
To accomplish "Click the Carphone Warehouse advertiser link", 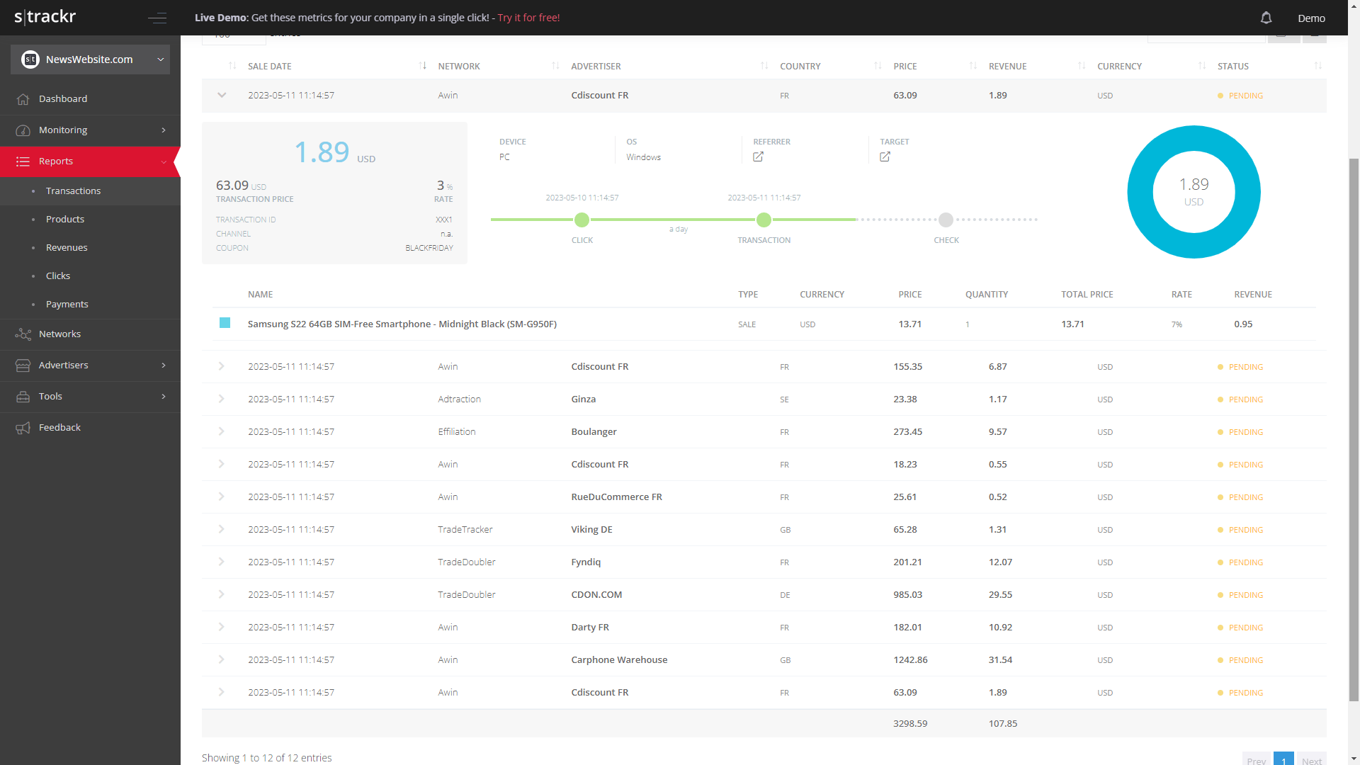I will [619, 659].
